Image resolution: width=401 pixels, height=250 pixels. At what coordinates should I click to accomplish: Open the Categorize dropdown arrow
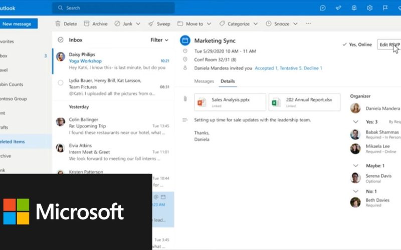click(x=256, y=23)
